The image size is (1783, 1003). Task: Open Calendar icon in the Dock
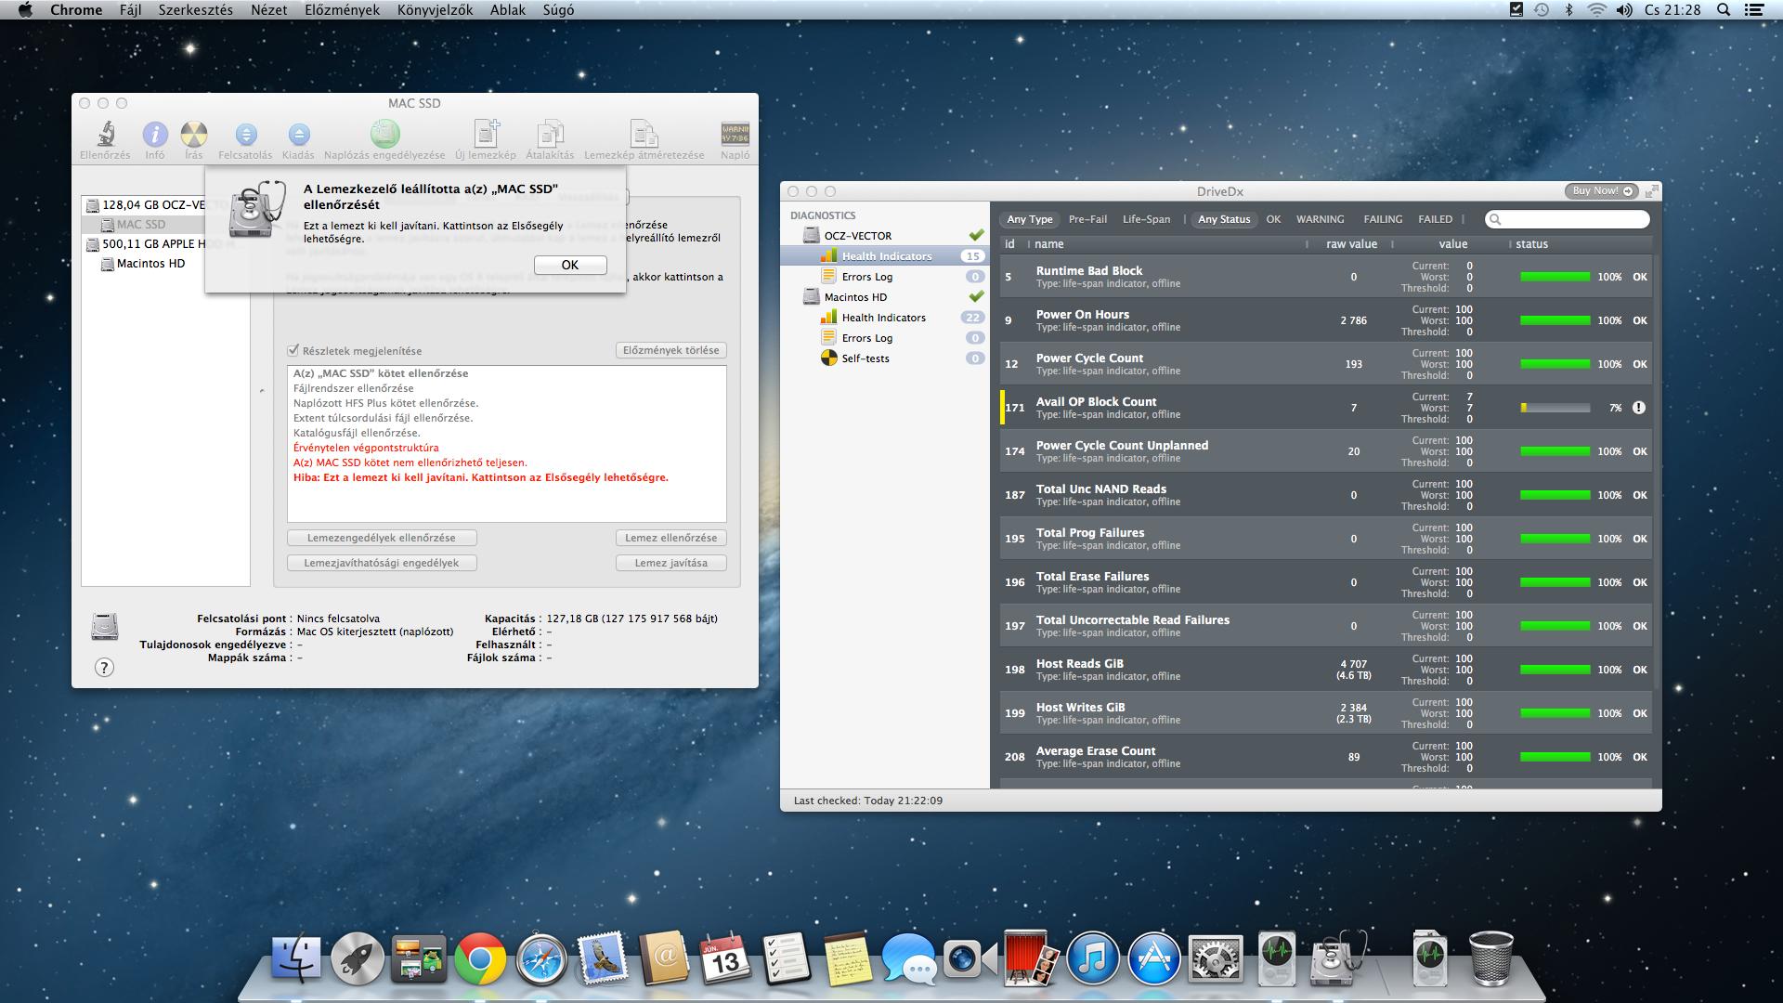(x=725, y=958)
